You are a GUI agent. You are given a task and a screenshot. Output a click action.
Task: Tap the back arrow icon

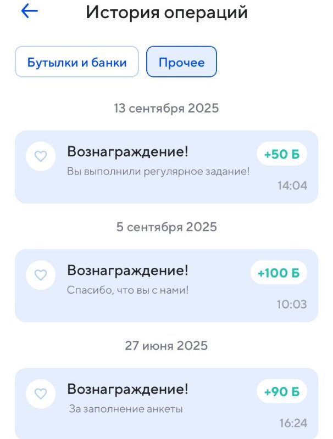tap(29, 12)
